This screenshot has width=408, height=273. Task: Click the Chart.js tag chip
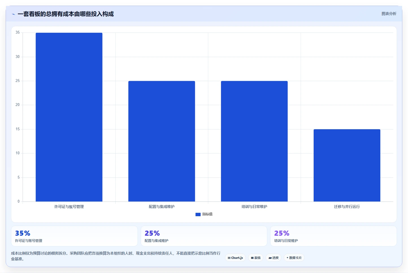pyautogui.click(x=235, y=258)
